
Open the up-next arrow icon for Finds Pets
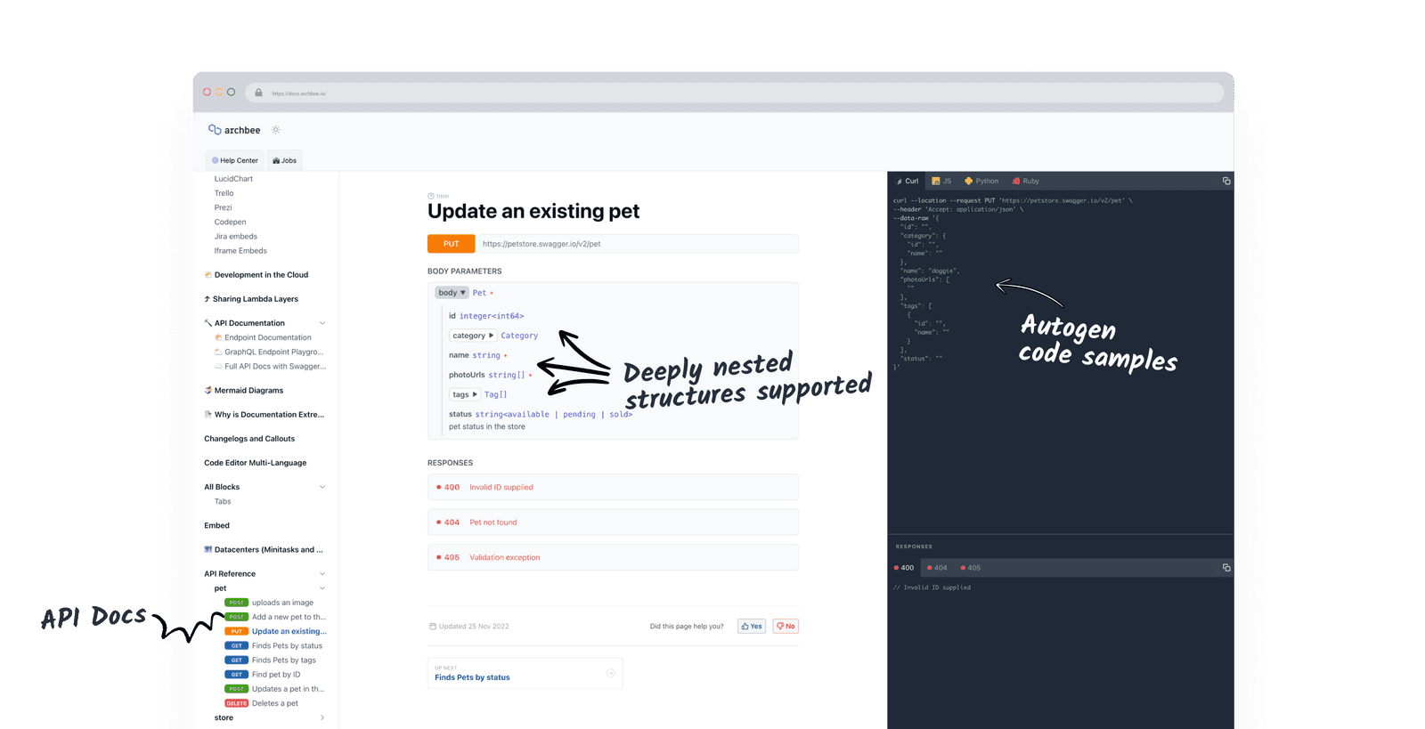pos(611,673)
